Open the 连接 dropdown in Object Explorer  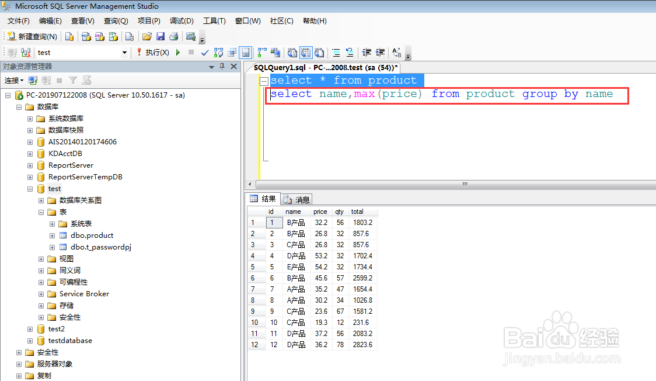(14, 81)
